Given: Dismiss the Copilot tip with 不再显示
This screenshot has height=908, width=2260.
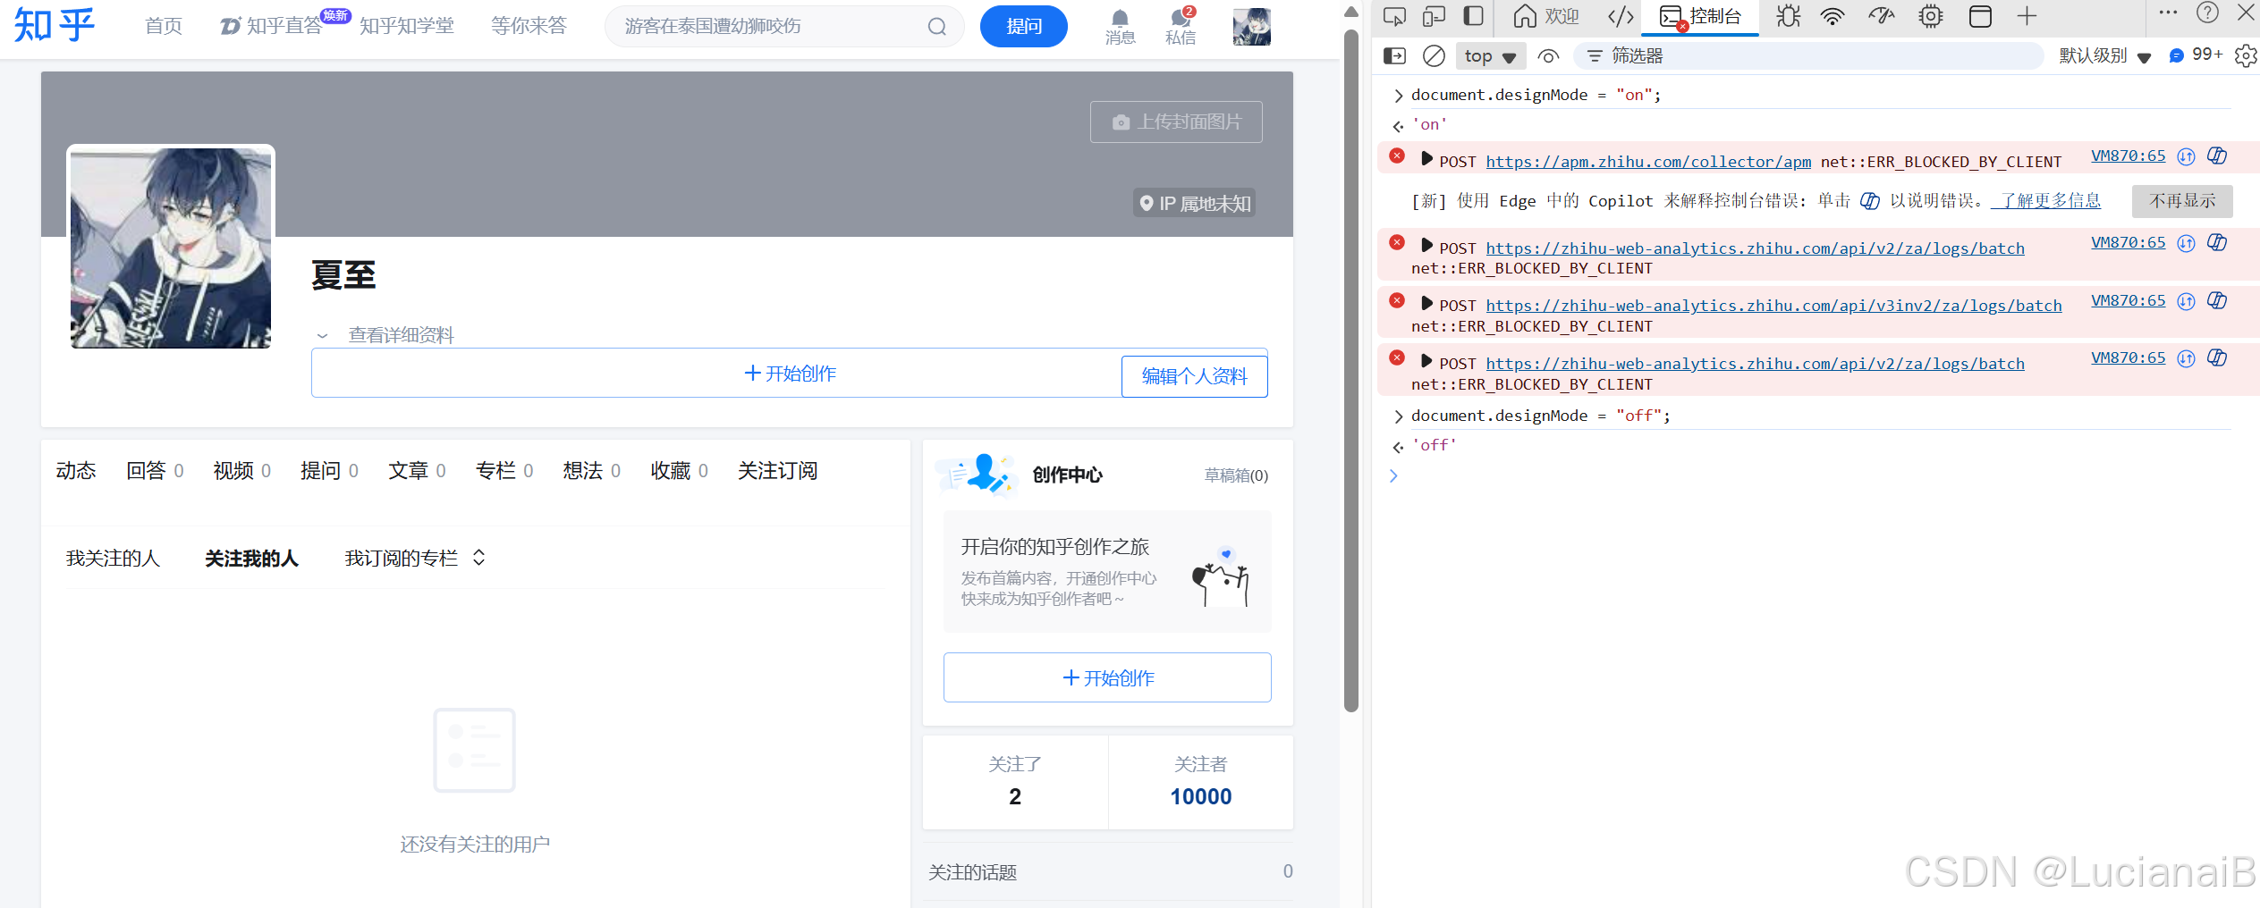Looking at the screenshot, I should [x=2182, y=201].
